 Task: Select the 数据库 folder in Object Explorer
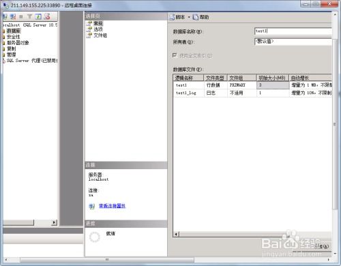click(x=14, y=31)
